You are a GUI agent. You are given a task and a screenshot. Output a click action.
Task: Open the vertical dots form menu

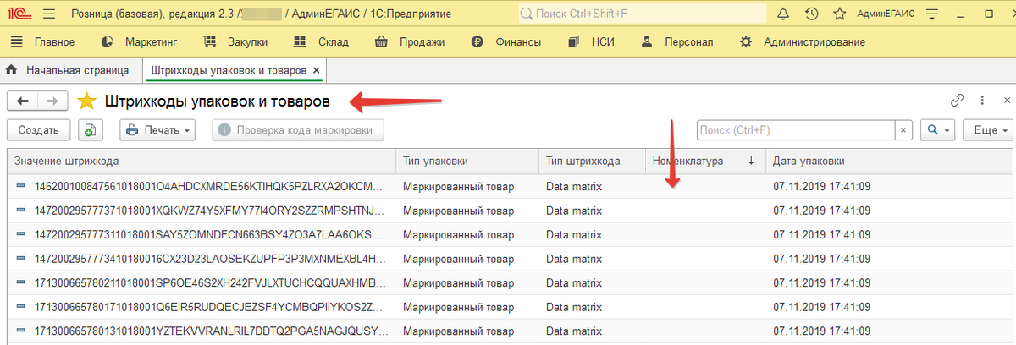pos(982,101)
